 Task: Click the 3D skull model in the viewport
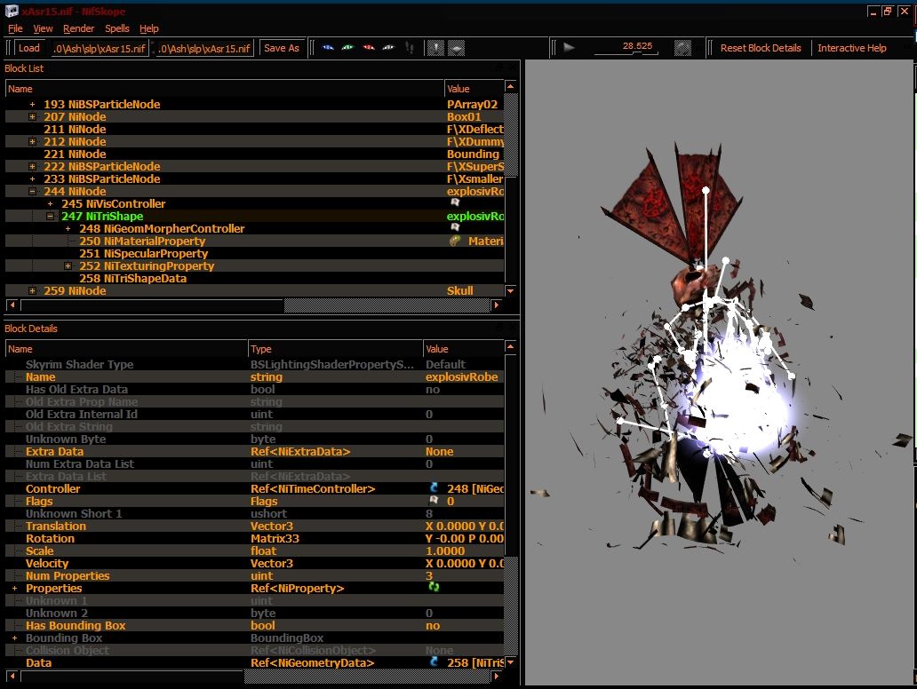click(693, 285)
